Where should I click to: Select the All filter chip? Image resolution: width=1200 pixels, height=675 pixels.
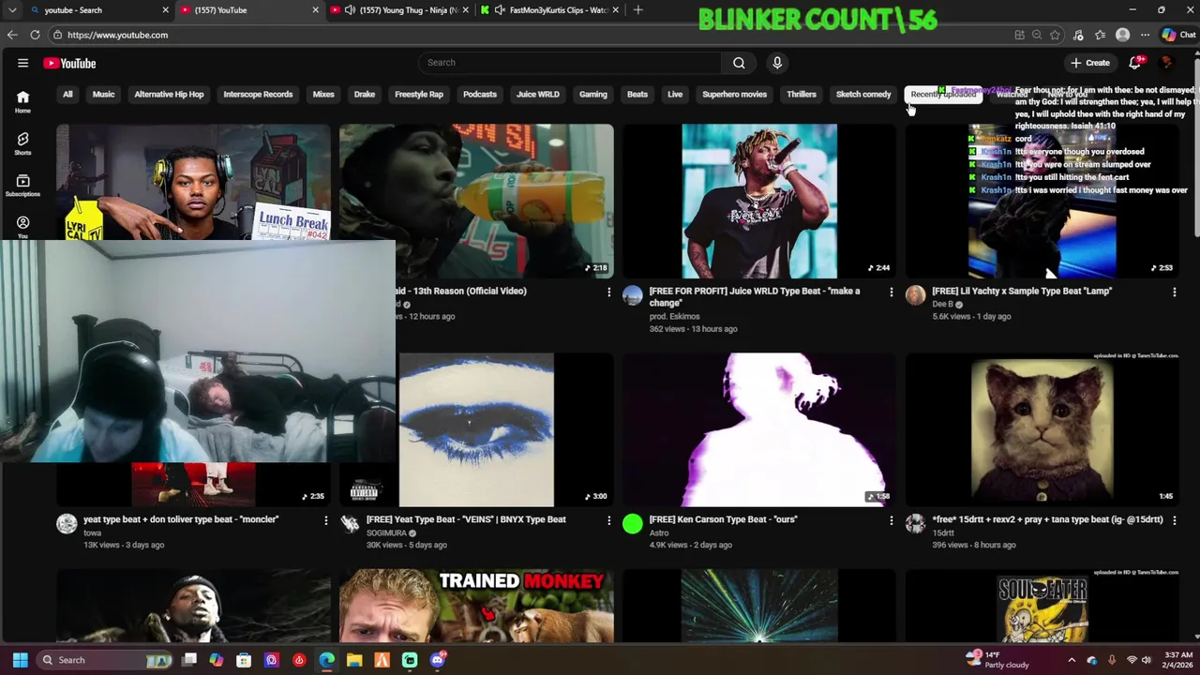coord(67,95)
